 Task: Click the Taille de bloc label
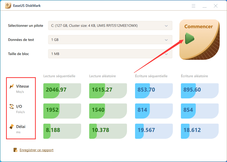click(x=19, y=54)
